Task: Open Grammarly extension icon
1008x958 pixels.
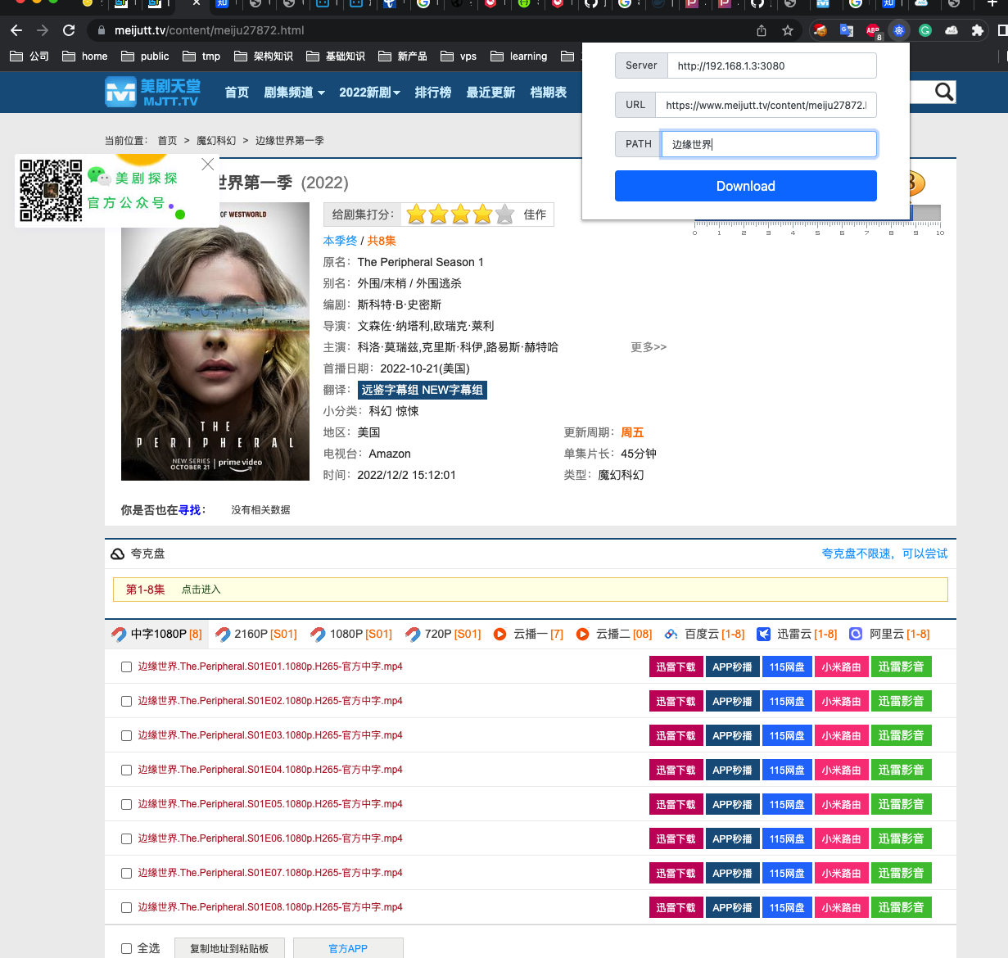Action: [x=925, y=30]
